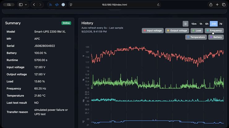The image size is (229, 128).
Task: Open the sidebar options dropdown chevron
Action: 26,5
